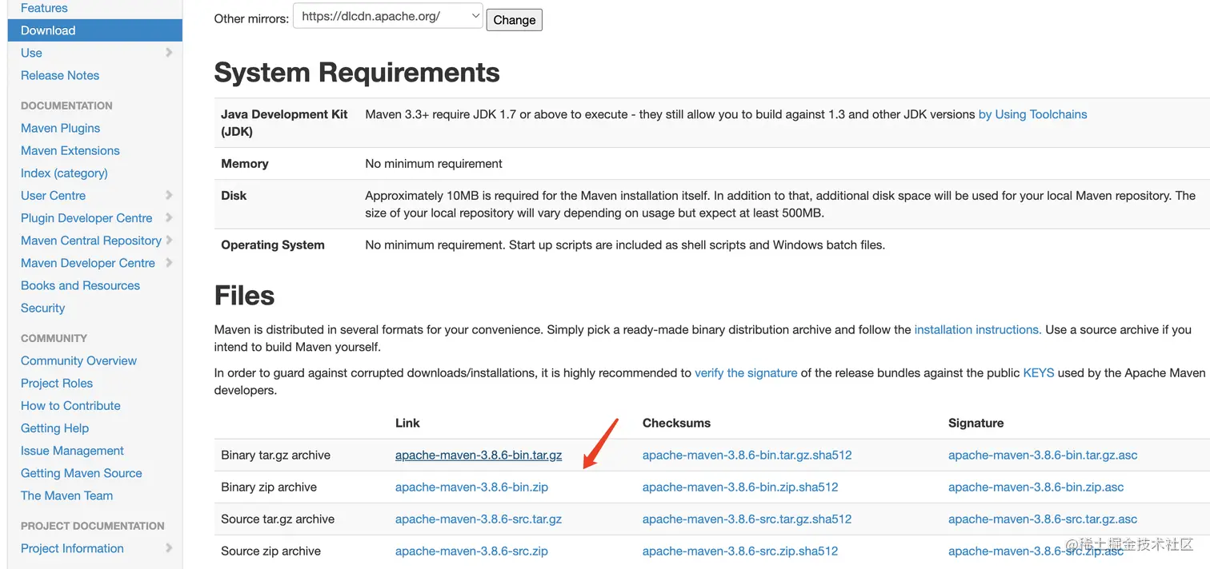Screen dimensions: 1210x569
Task: Open the bin.zip.asc signature link
Action: (x=1036, y=487)
